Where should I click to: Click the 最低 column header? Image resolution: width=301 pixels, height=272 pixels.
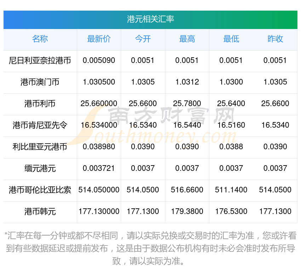click(x=231, y=39)
